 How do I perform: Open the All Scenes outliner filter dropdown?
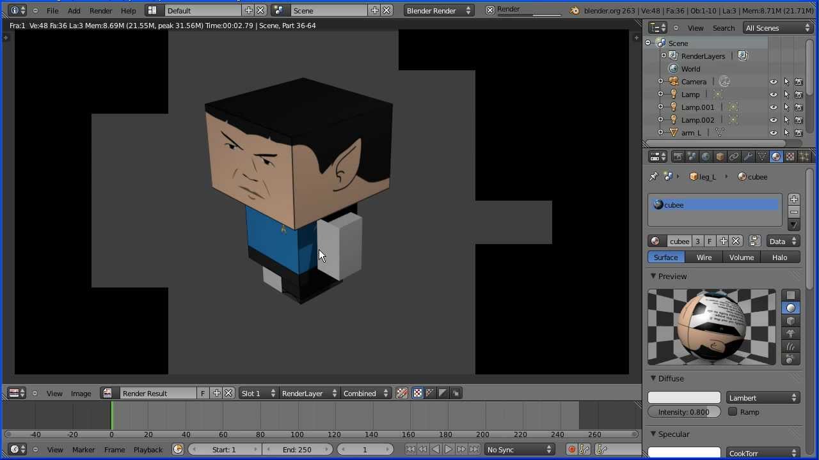(x=777, y=28)
